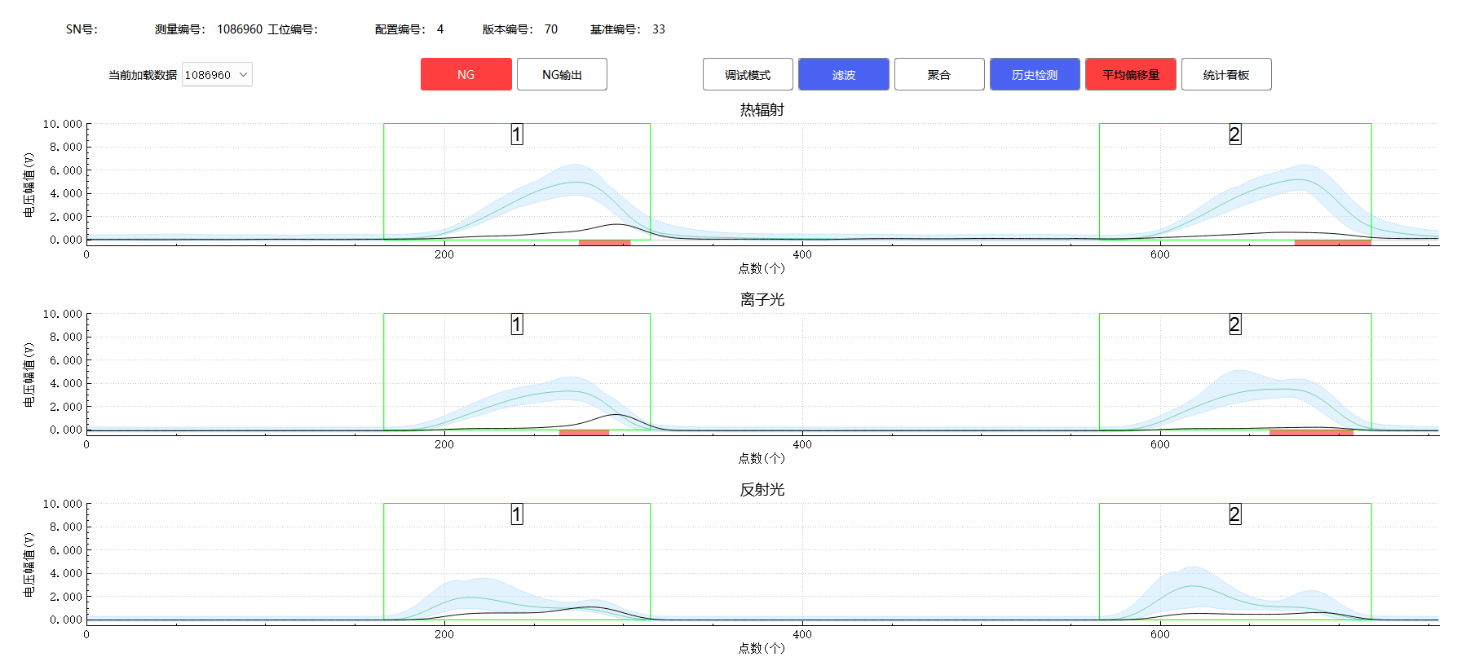Click the NG输出 button
Screen dimensions: 1457x666
tap(562, 74)
